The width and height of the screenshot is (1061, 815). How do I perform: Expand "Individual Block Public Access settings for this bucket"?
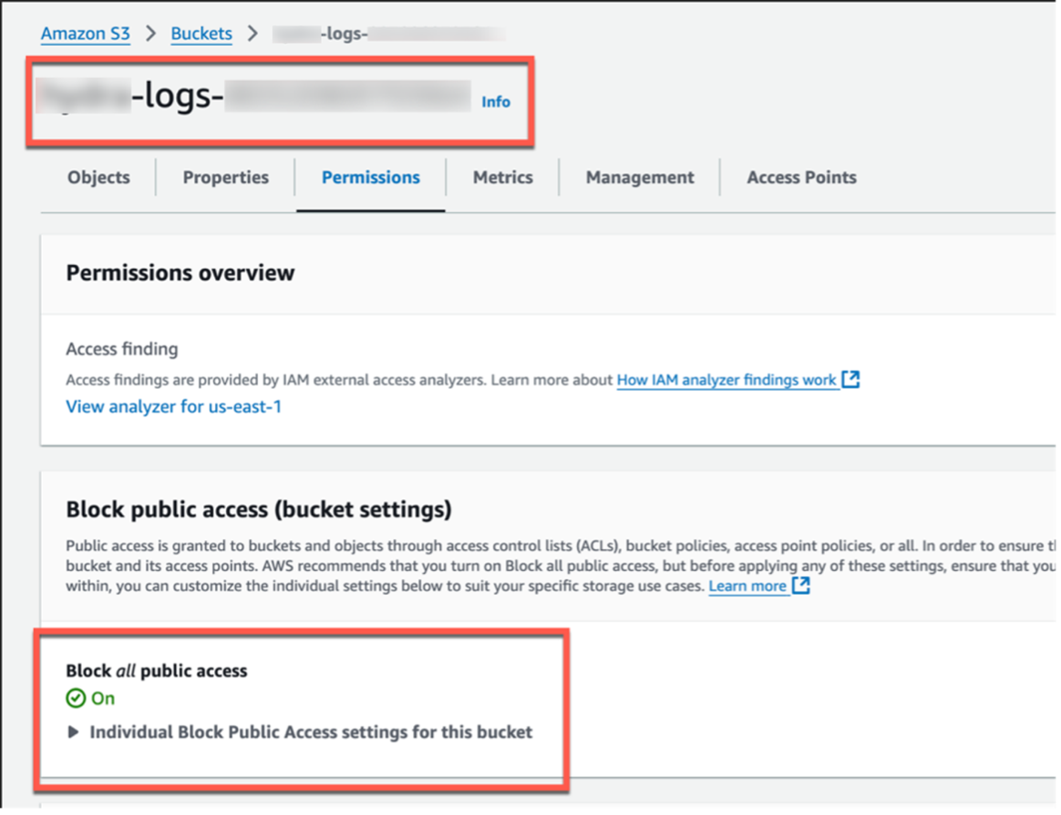point(310,731)
